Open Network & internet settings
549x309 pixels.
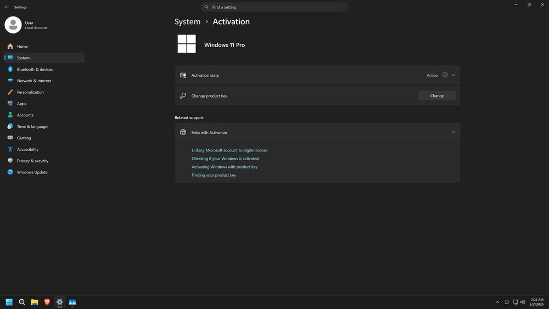(44, 81)
